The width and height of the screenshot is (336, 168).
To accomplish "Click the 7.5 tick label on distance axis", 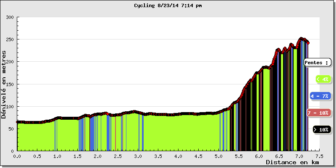I will (320, 156).
